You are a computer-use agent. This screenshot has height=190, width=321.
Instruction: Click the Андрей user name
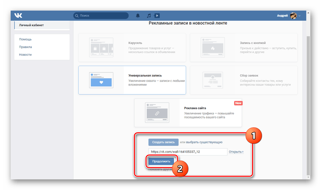click(282, 16)
